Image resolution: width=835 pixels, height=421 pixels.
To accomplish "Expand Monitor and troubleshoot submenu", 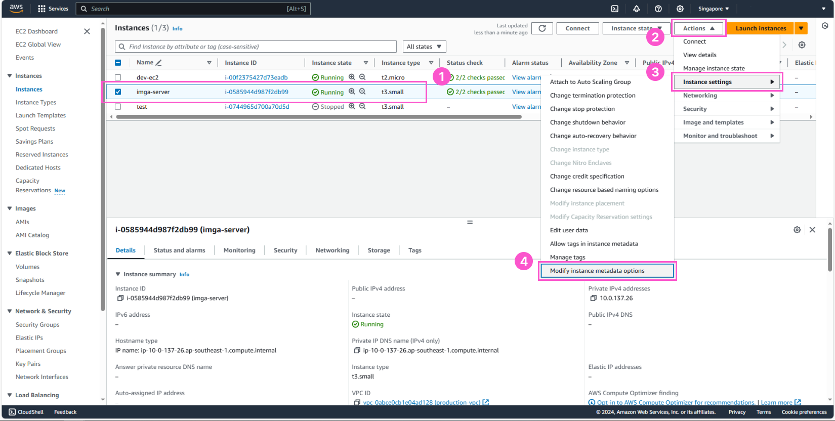I will pyautogui.click(x=727, y=136).
